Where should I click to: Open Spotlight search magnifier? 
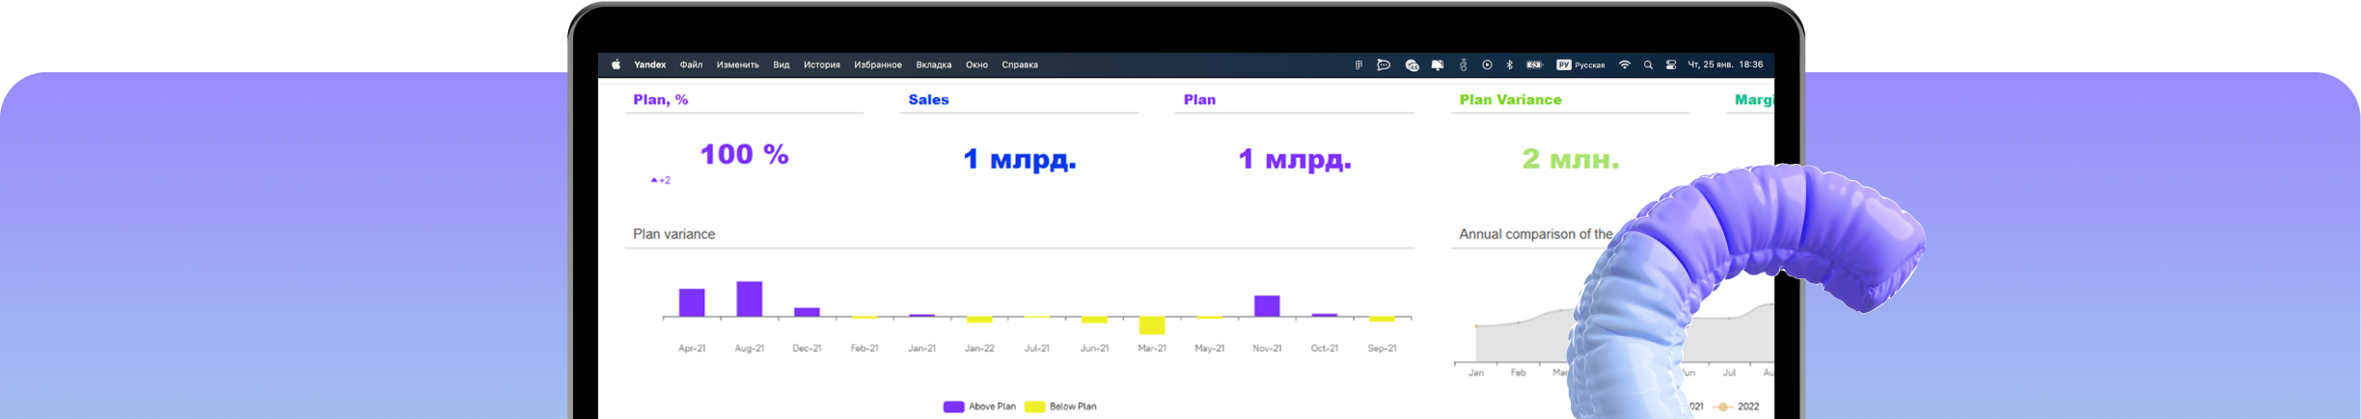tap(1648, 65)
